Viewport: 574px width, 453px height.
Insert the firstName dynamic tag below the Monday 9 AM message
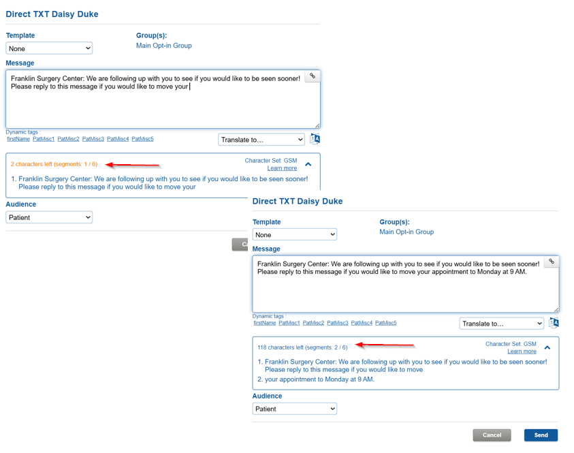pyautogui.click(x=265, y=323)
